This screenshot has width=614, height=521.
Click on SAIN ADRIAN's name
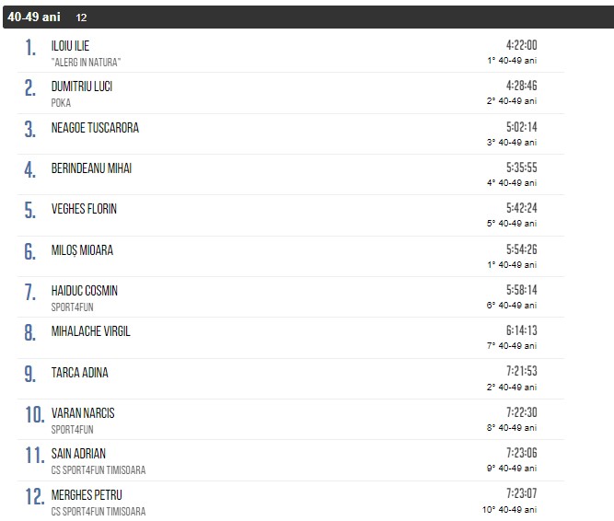[78, 454]
